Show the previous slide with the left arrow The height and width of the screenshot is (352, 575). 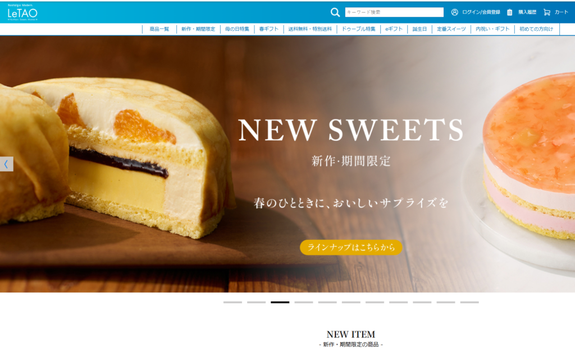click(x=7, y=164)
